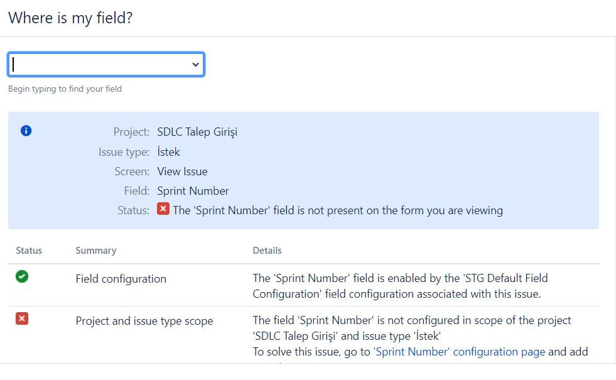Select the 'Where is my field?' heading
This screenshot has height=380, width=616.
point(71,18)
